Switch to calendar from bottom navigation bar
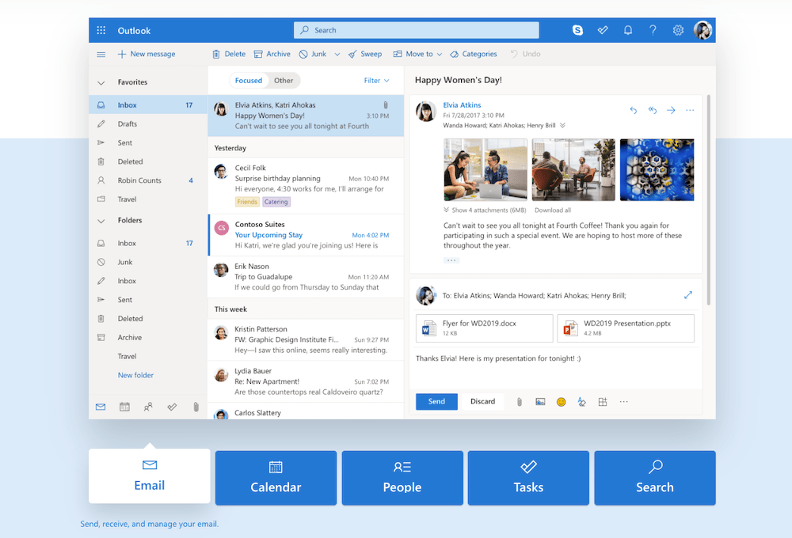The width and height of the screenshot is (792, 538). point(124,407)
